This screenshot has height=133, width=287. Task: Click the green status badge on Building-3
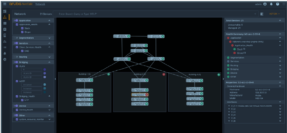tap(219, 75)
